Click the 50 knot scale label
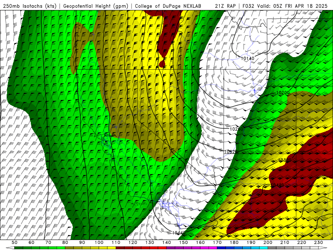The image size is (333, 250). 15,242
